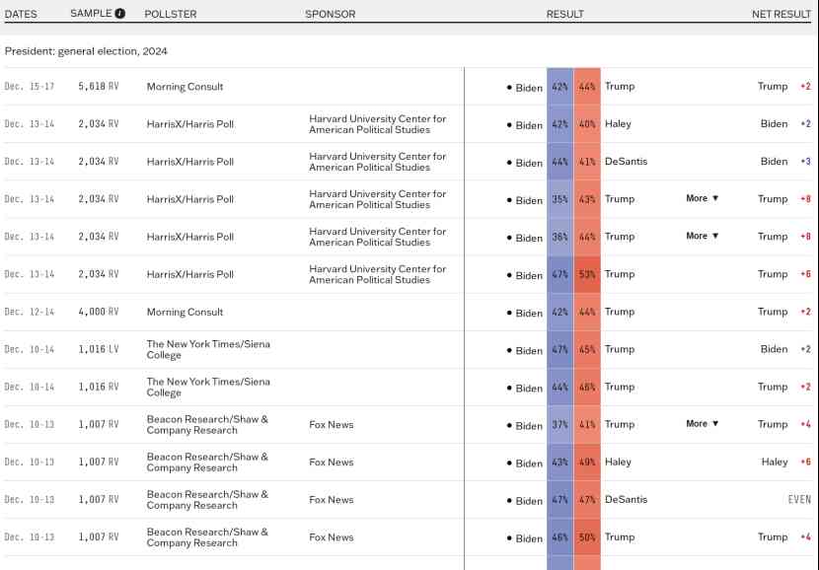
Task: Click the SAMPLE column header label
Action: (91, 14)
